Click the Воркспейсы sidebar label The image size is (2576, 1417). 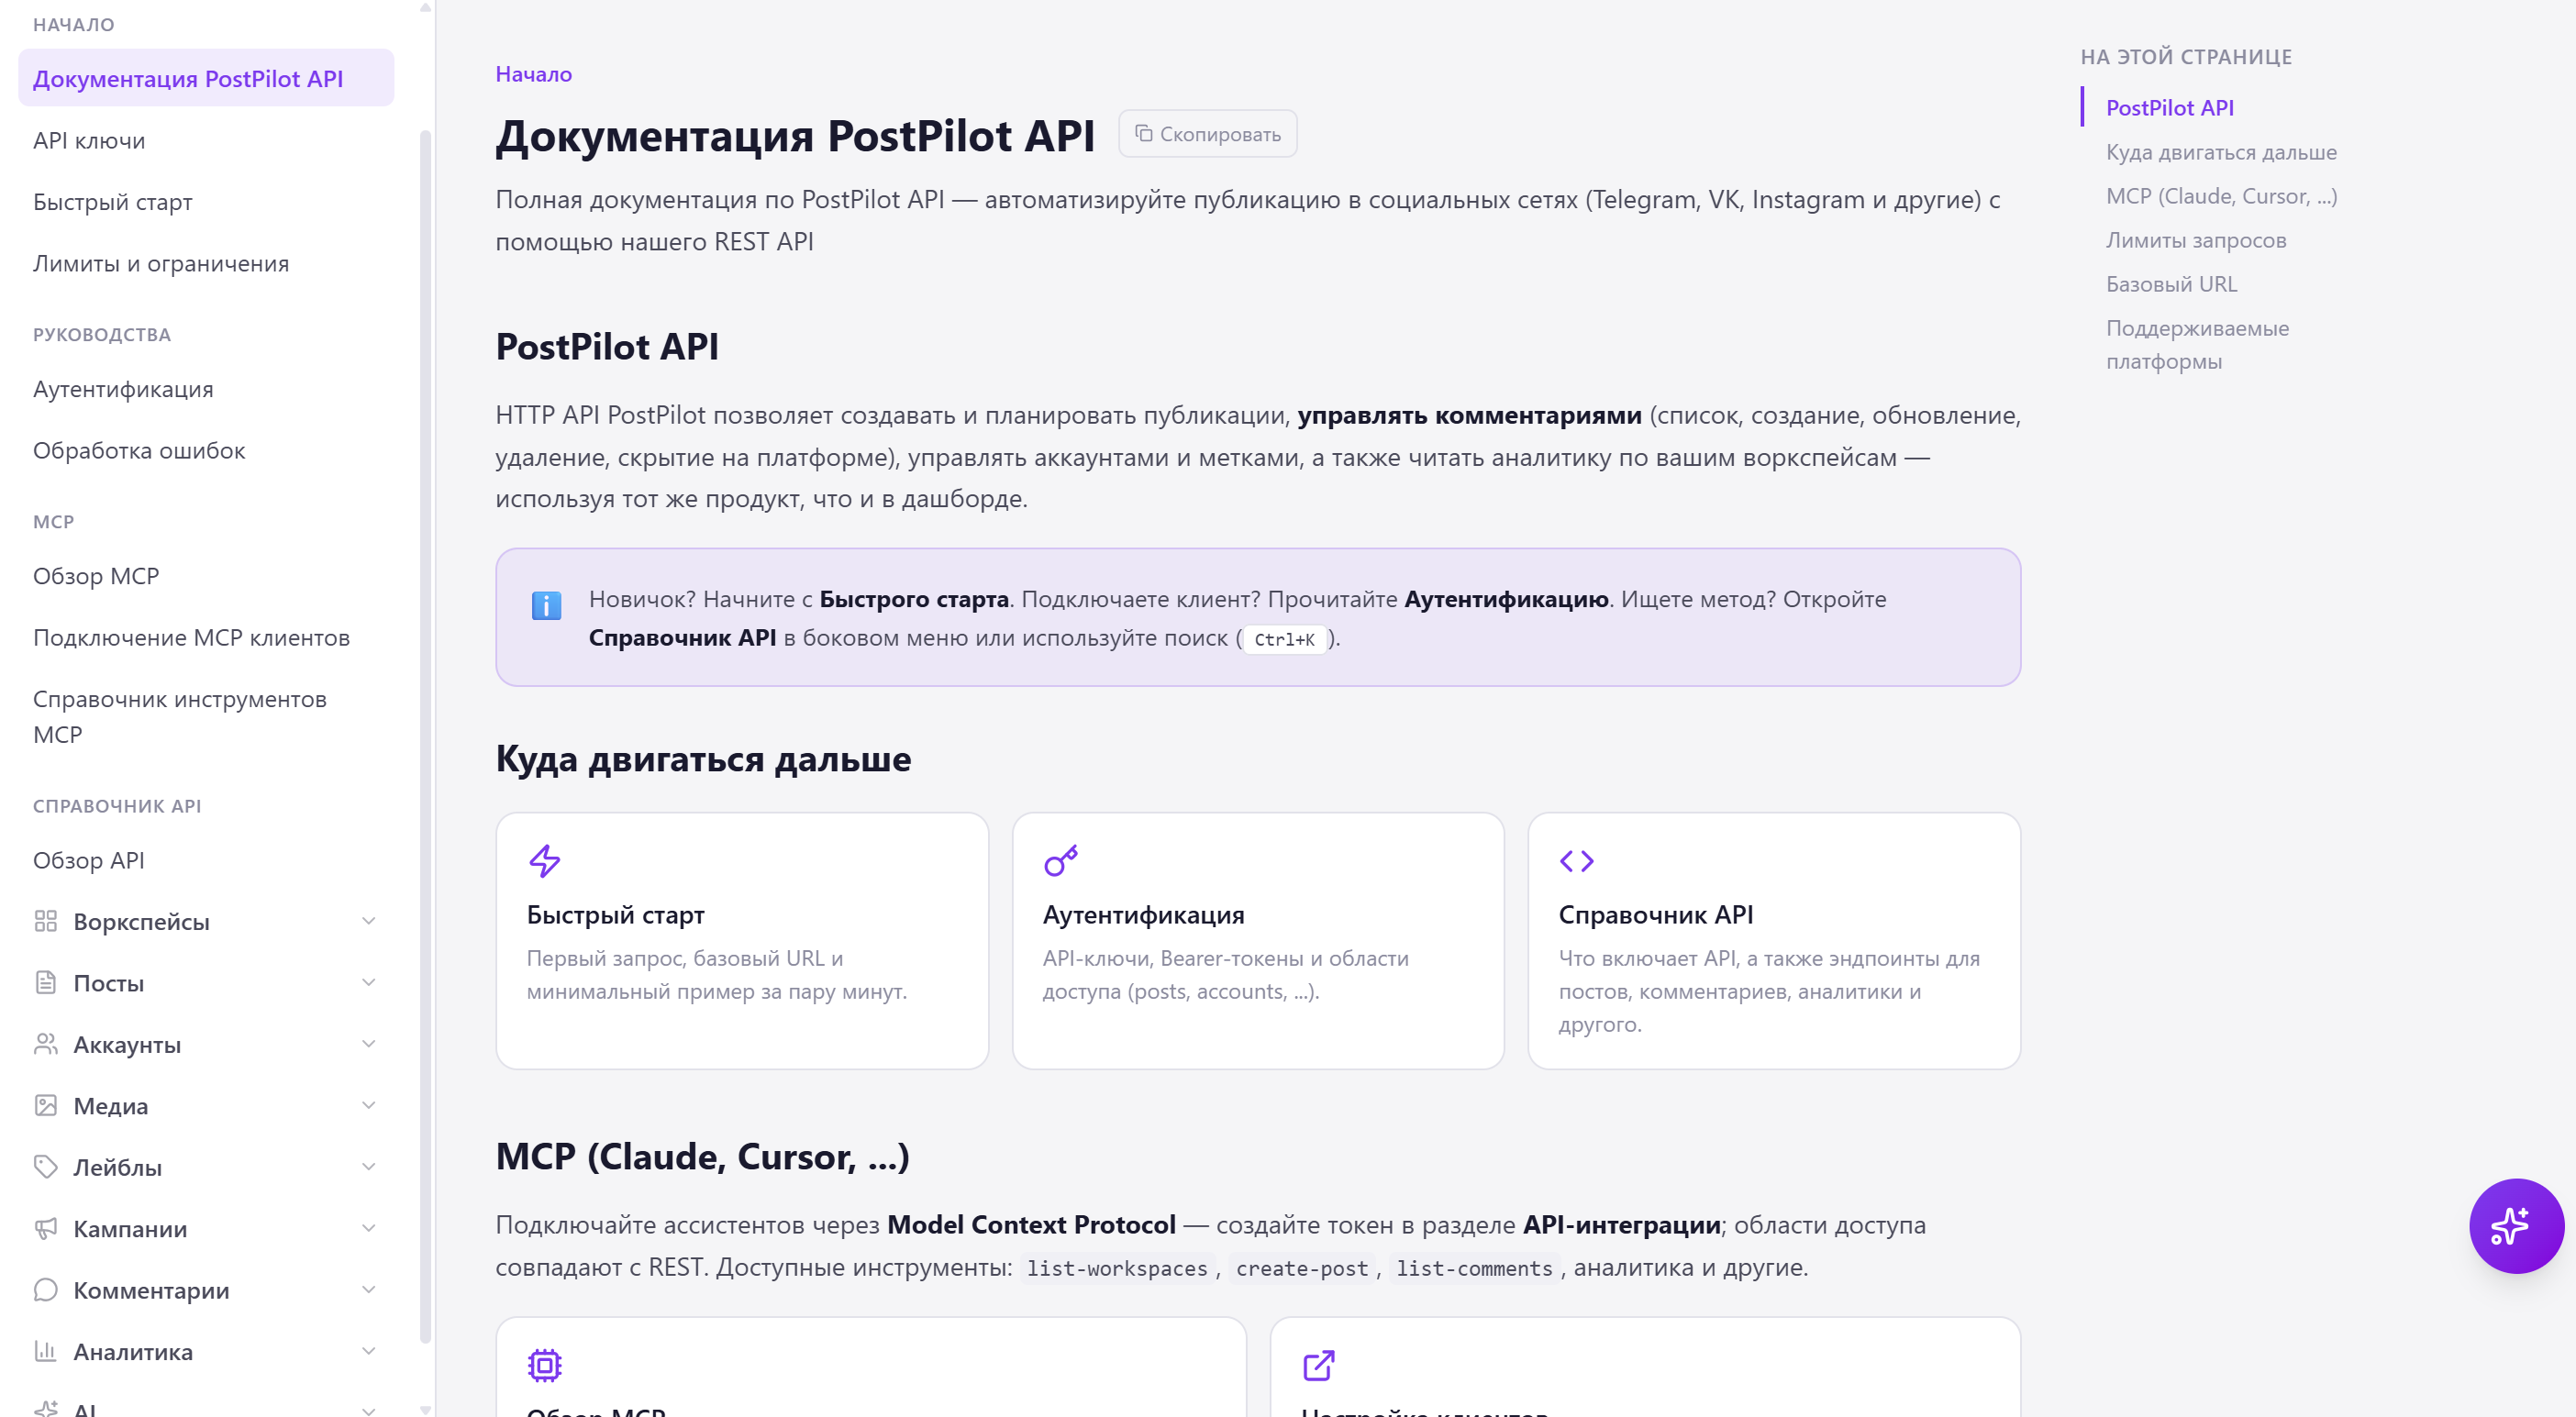coord(141,921)
